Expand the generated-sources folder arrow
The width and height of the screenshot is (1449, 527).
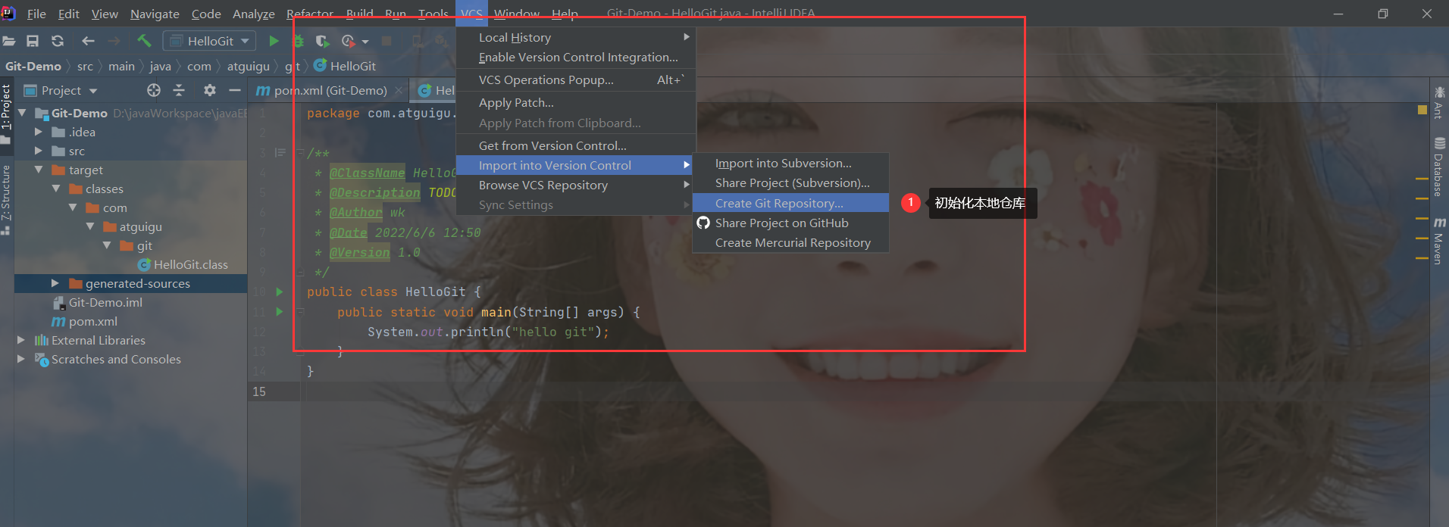point(55,283)
